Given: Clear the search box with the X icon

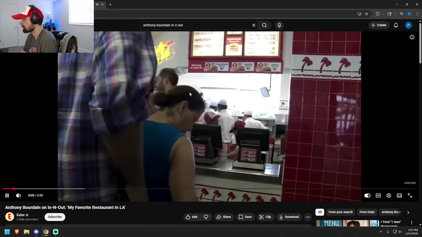Looking at the screenshot, I should (254, 25).
